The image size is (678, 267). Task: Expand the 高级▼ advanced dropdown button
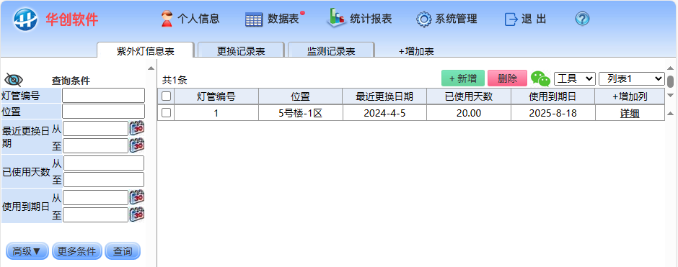pos(27,251)
